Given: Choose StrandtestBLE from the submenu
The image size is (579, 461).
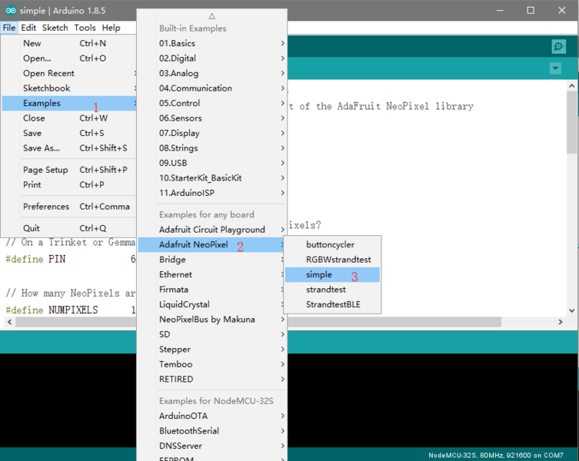Looking at the screenshot, I should 333,304.
